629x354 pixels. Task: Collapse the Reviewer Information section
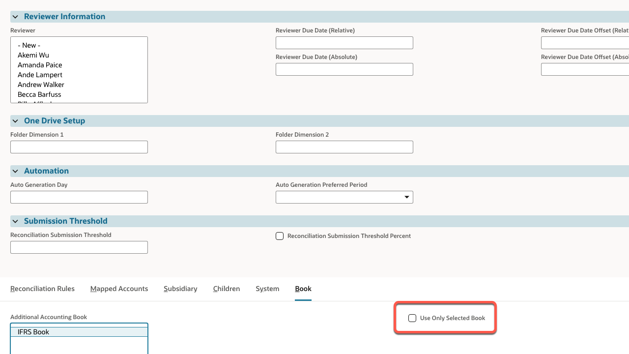pyautogui.click(x=15, y=17)
